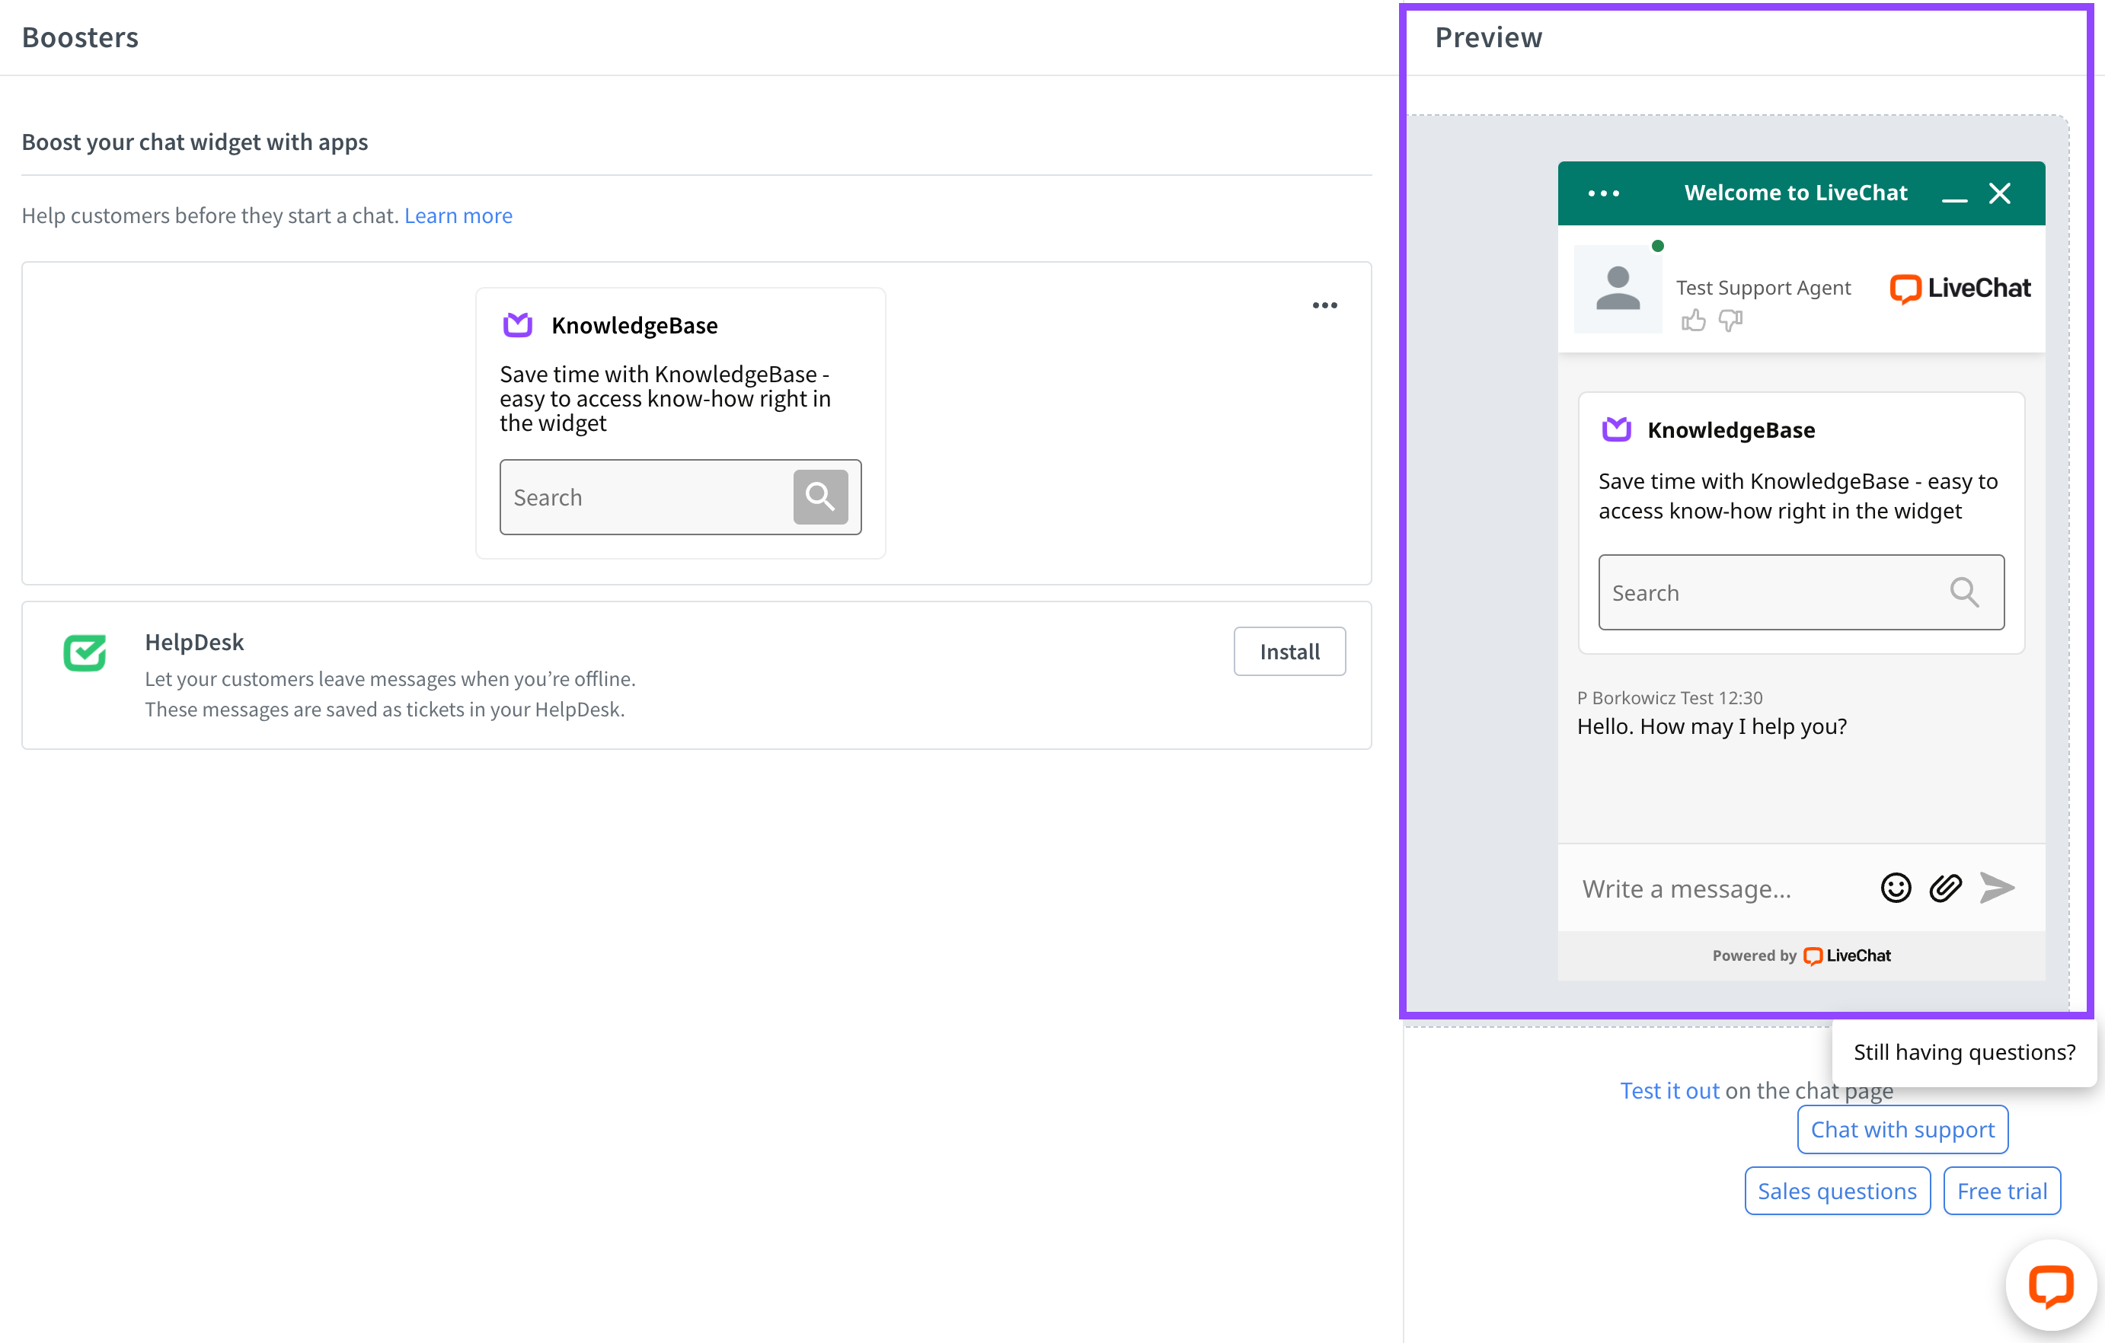Viewport: 2105px width, 1343px height.
Task: Click the KnowledgeBase logo in preview widget
Action: coord(1615,429)
